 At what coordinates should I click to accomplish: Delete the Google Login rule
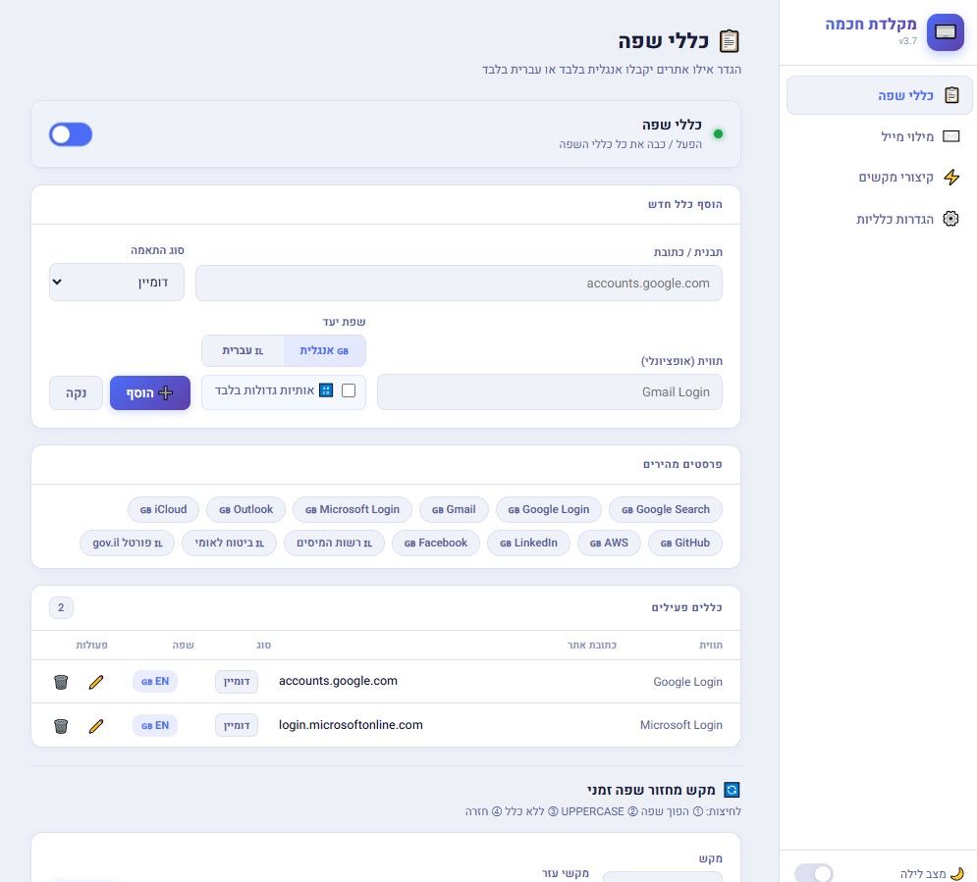click(61, 682)
